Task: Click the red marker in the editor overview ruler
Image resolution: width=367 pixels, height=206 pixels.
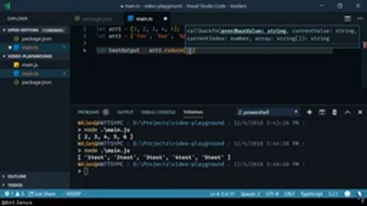Action: point(365,46)
